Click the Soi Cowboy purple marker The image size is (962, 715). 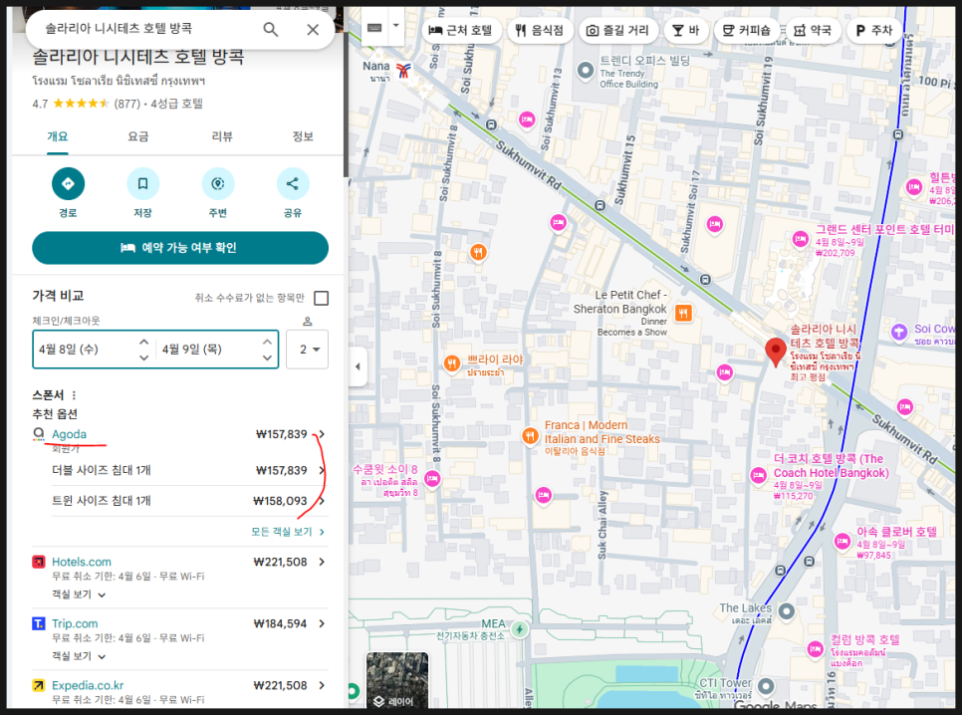[899, 332]
